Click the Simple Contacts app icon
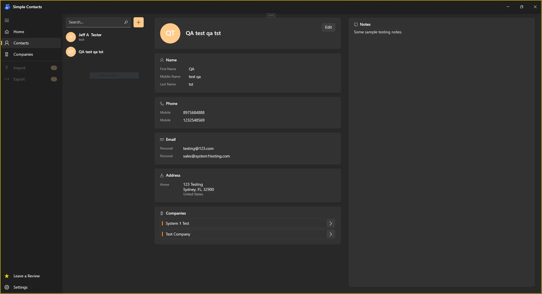This screenshot has width=542, height=294. click(x=7, y=7)
